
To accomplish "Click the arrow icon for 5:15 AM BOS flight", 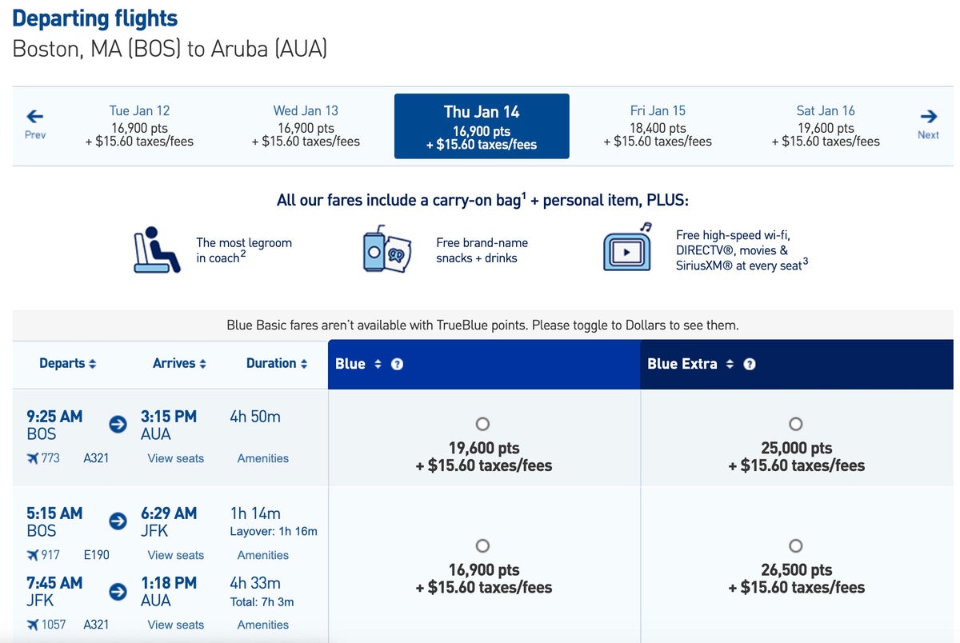I will click(x=118, y=521).
